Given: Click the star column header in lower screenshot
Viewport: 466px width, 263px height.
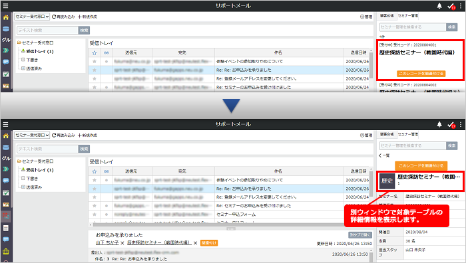Looking at the screenshot, I should coord(95,171).
